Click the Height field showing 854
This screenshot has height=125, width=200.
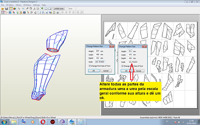(x=97, y=51)
